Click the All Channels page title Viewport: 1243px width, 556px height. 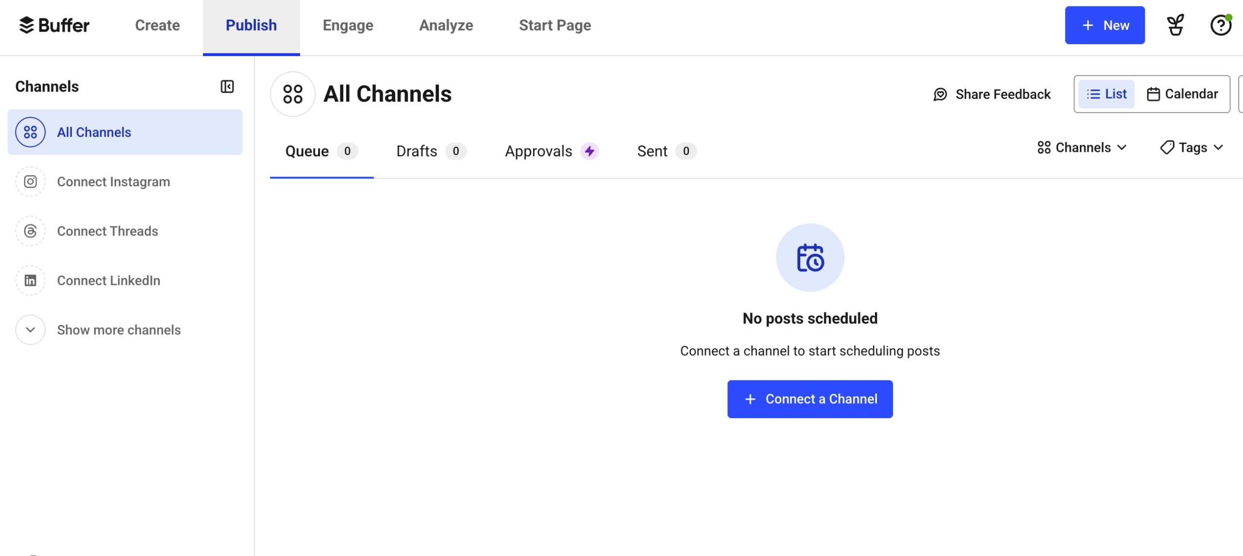click(387, 94)
